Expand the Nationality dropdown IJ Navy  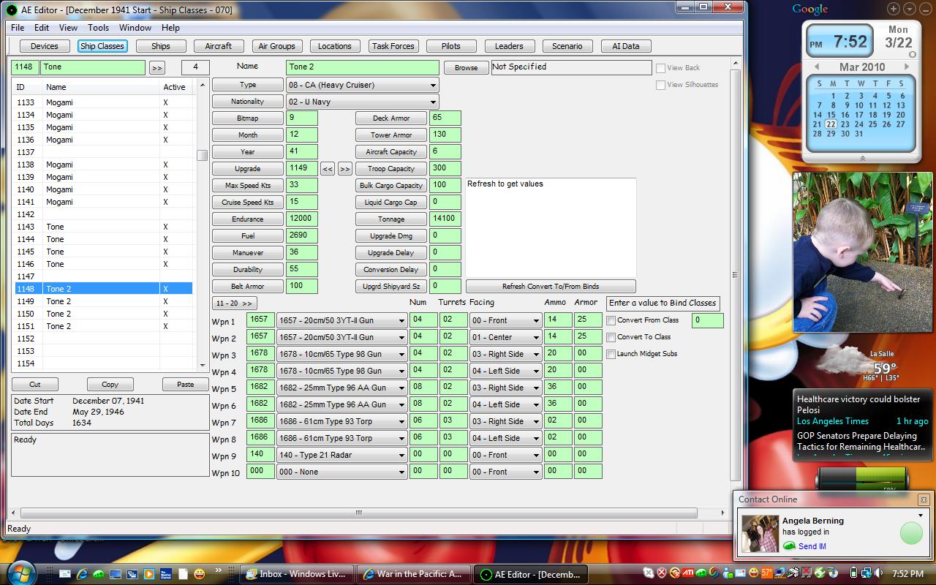tap(362, 102)
